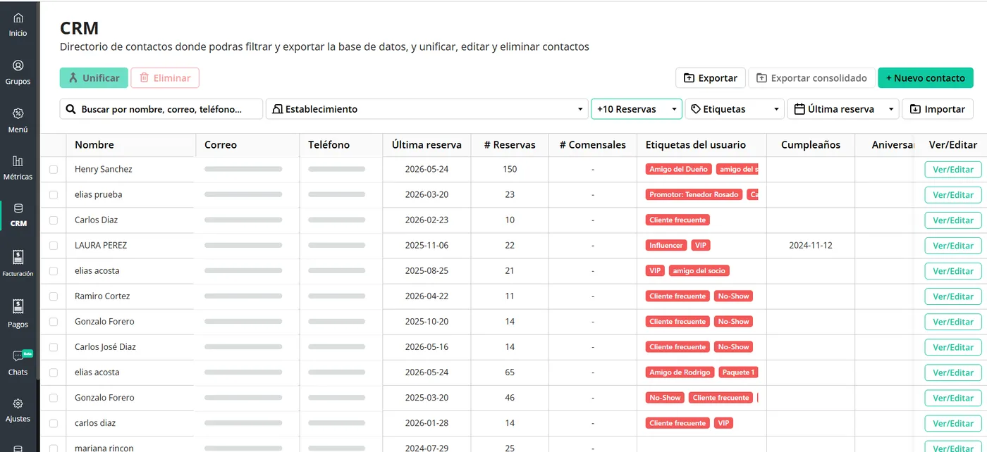Click the 2024-11-12 birthday cell
987x452 pixels.
coord(811,246)
